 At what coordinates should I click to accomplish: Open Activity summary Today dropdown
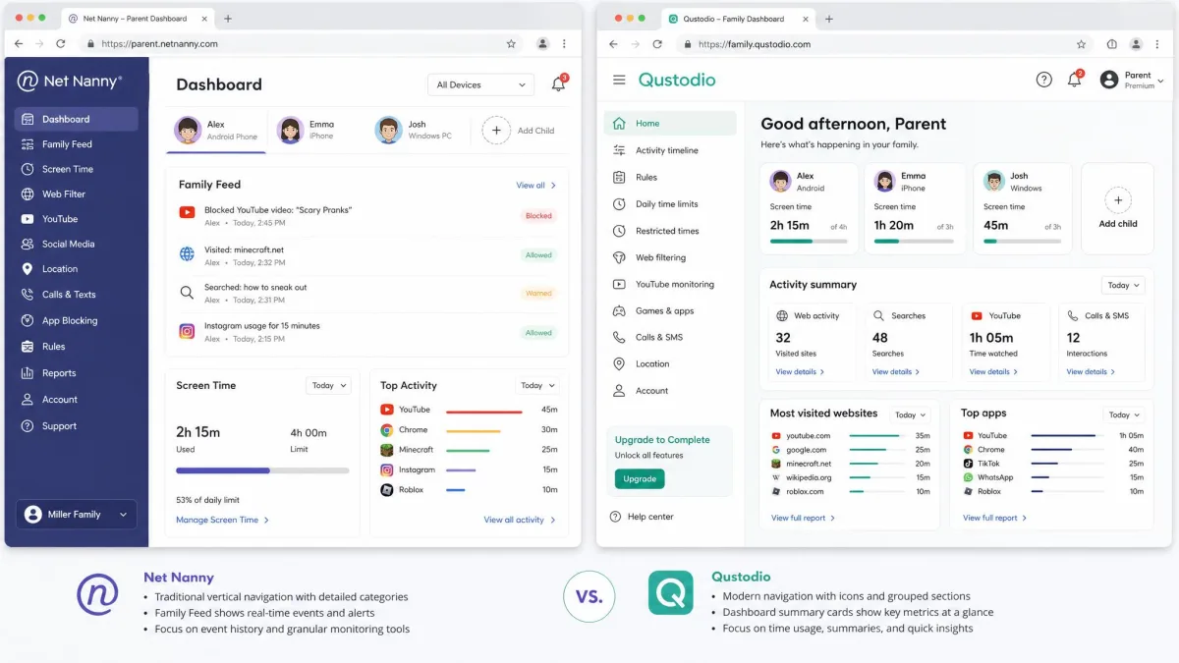tap(1124, 286)
